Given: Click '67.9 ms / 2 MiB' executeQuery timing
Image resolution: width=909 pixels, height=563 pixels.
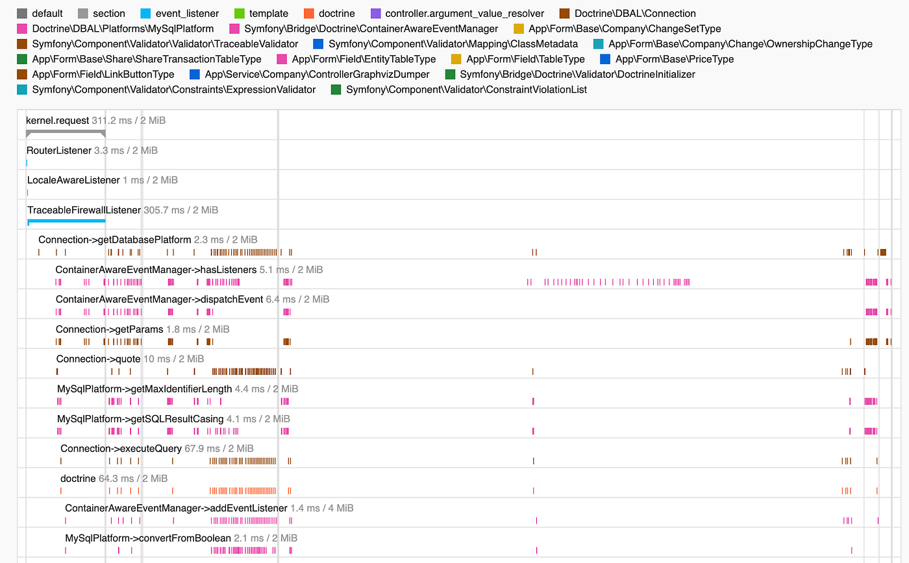Looking at the screenshot, I should (x=219, y=448).
